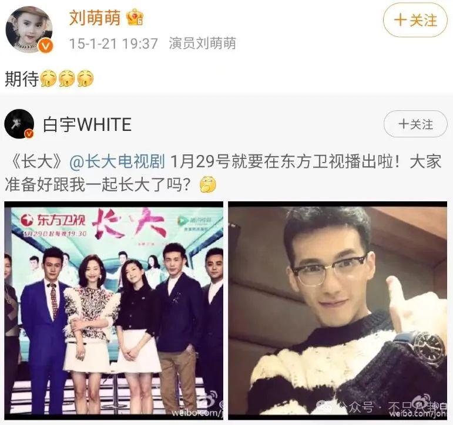Open the 白宇WHITE username link
Image resolution: width=453 pixels, height=425 pixels.
(87, 124)
